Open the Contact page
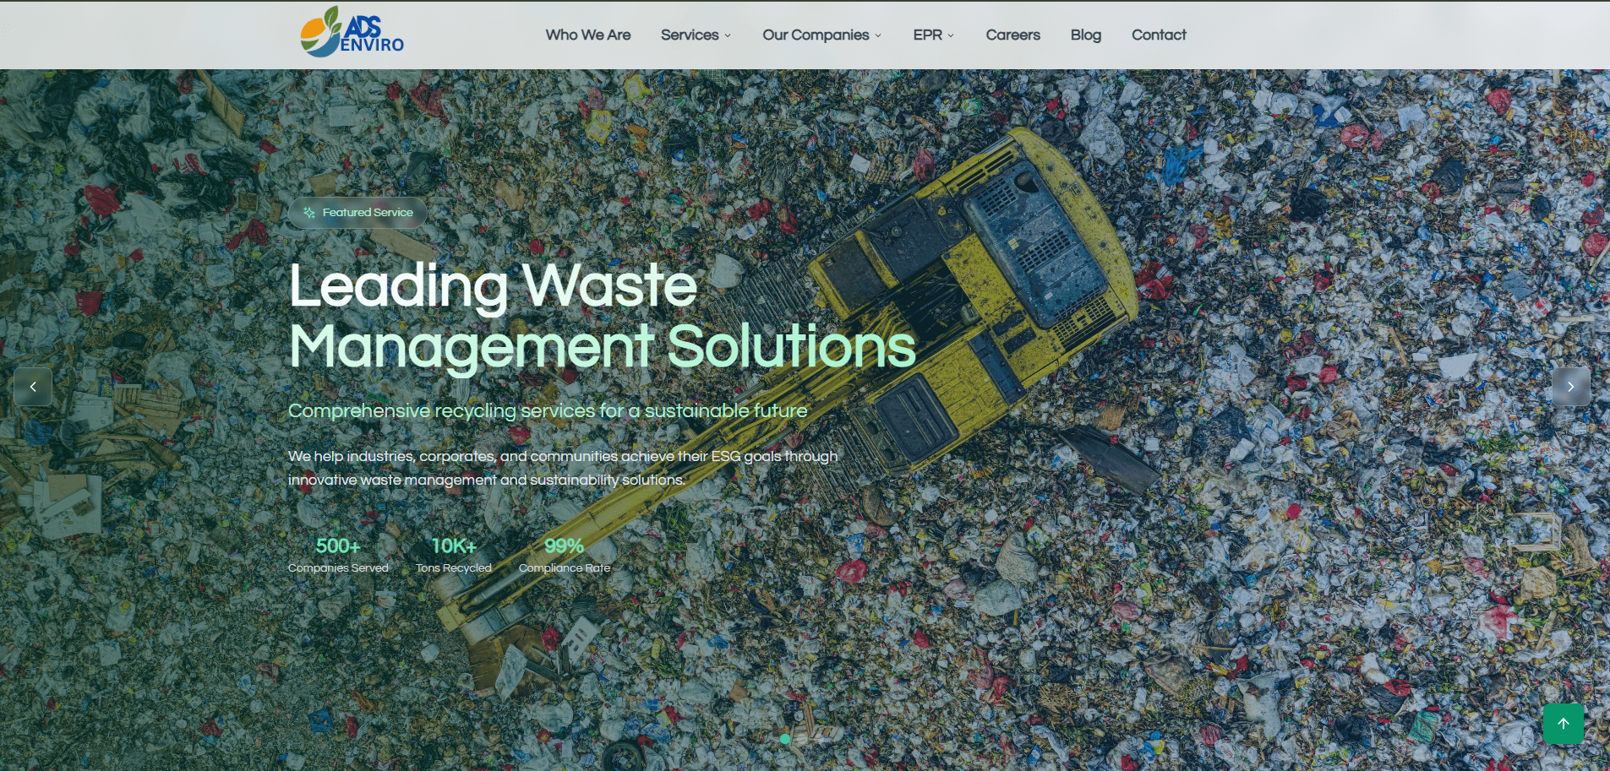The image size is (1610, 771). click(1159, 35)
